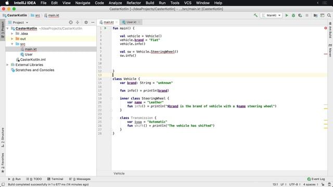Open Project panel settings gear
This screenshot has width=333, height=187.
coord(86,22)
